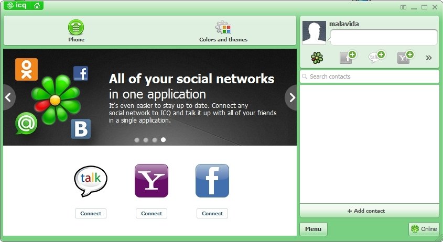The image size is (443, 242).
Task: Connect the Facebook account
Action: [x=212, y=214]
